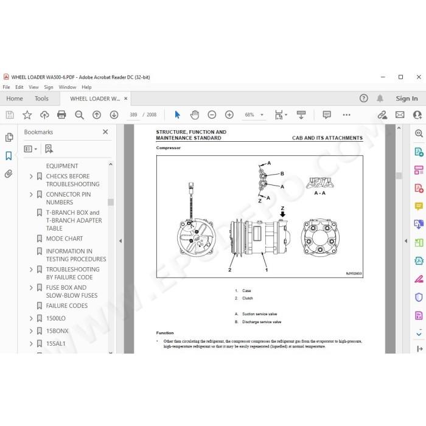Add a comment note
426x426 pixels.
(327, 114)
